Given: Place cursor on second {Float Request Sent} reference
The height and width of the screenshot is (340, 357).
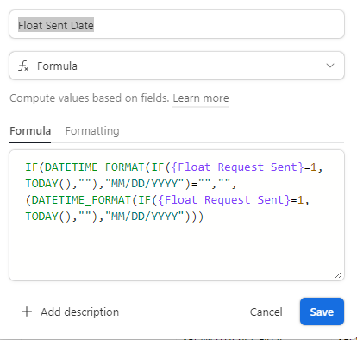Looking at the screenshot, I should pyautogui.click(x=224, y=200).
